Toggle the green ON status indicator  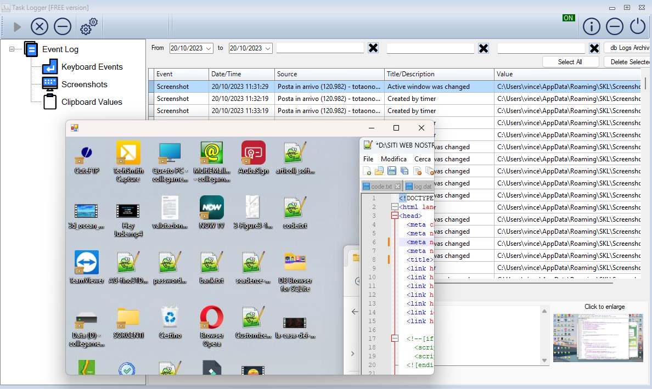(568, 18)
